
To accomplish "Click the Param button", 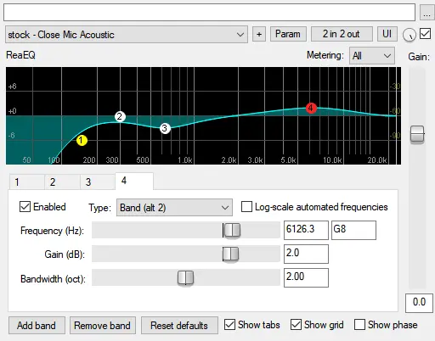I will point(288,34).
